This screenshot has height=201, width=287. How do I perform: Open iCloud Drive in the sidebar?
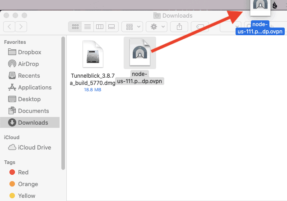point(30,148)
